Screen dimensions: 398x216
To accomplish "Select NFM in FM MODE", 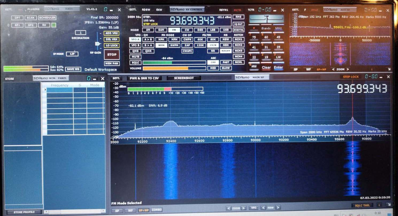I will [x=161, y=39].
